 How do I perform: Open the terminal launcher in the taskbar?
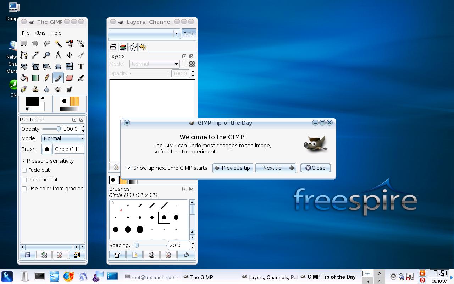(x=40, y=276)
